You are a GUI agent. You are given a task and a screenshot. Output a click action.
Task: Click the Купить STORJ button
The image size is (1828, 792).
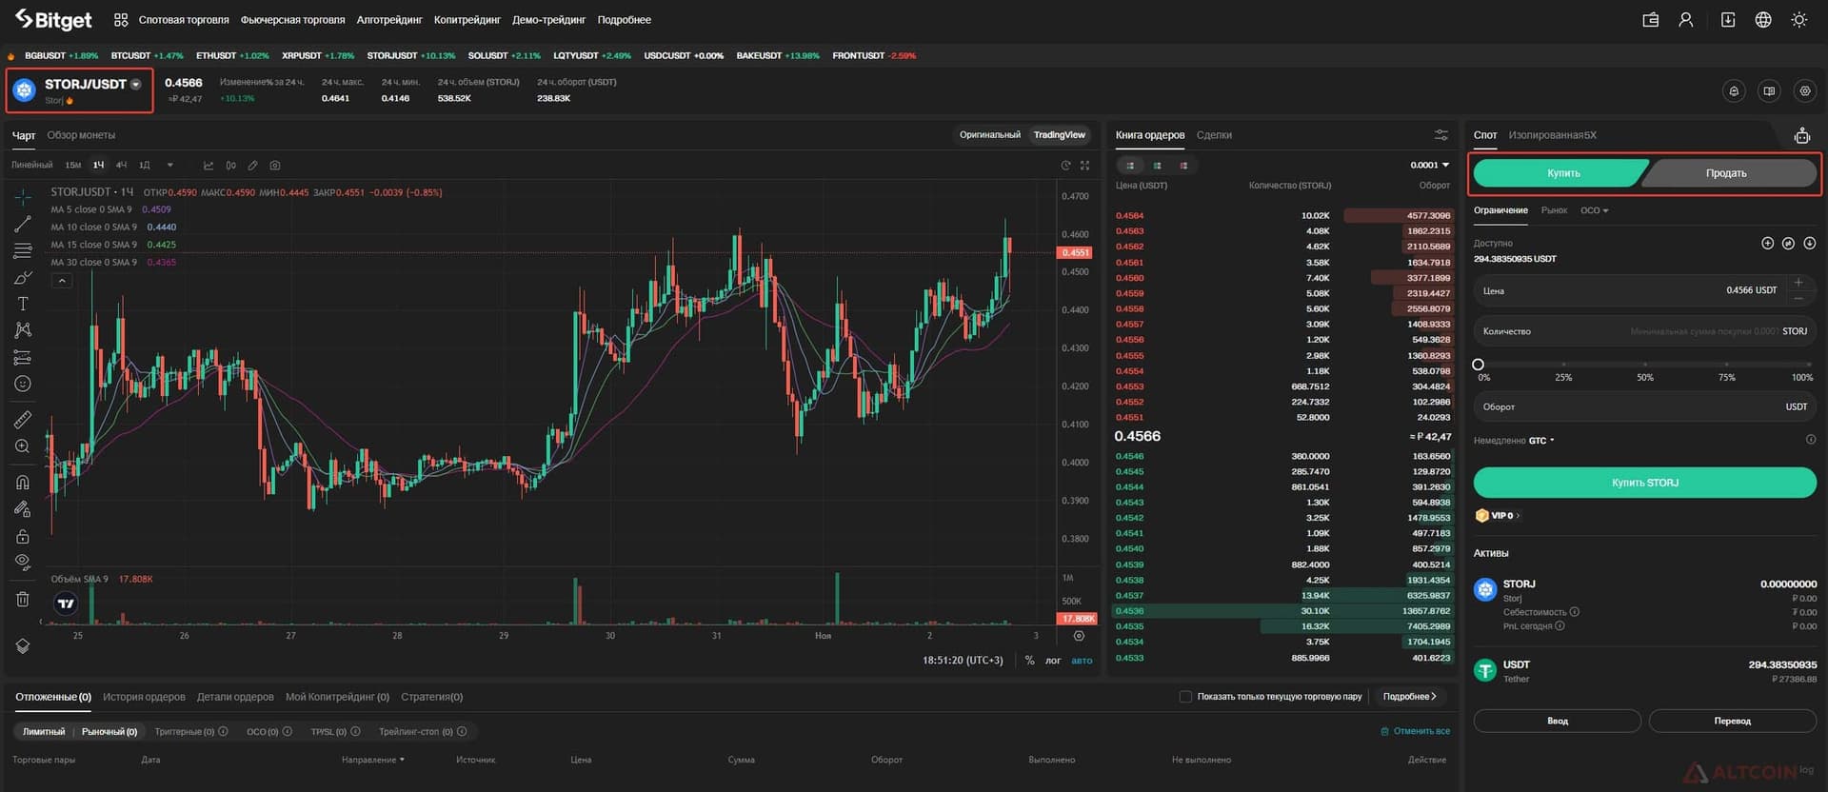coord(1644,483)
